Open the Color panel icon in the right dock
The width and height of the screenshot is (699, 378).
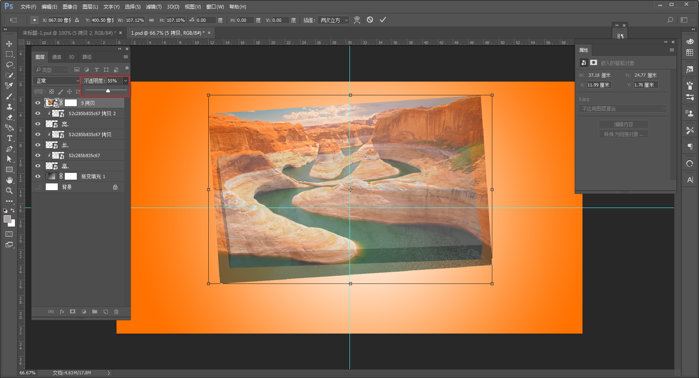coord(690,42)
